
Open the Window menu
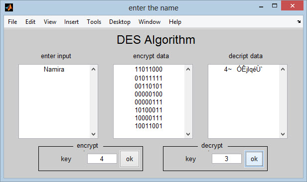click(x=150, y=22)
